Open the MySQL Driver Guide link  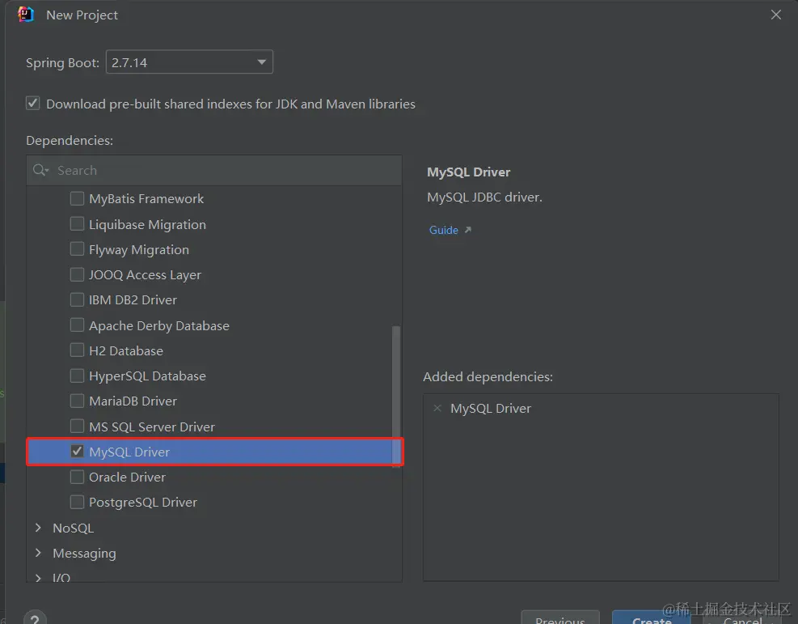(443, 230)
